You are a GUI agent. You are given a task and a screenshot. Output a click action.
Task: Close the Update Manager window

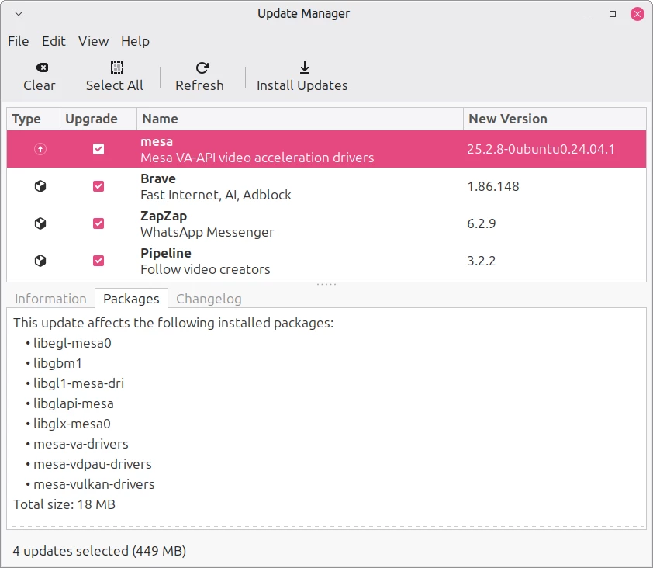637,14
